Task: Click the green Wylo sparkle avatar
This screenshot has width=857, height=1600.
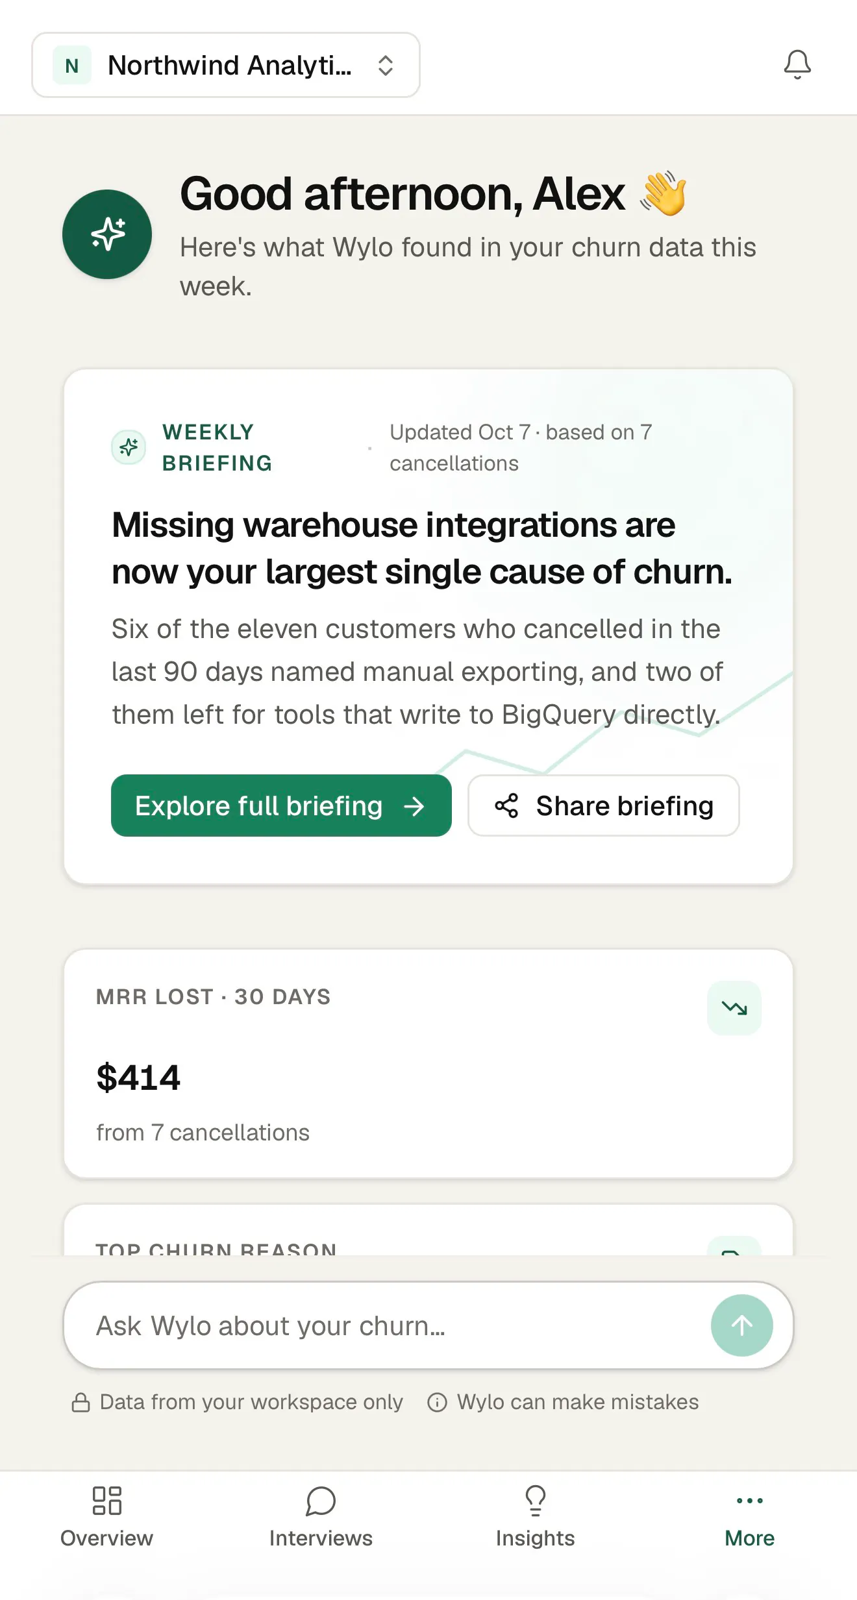Action: (107, 234)
